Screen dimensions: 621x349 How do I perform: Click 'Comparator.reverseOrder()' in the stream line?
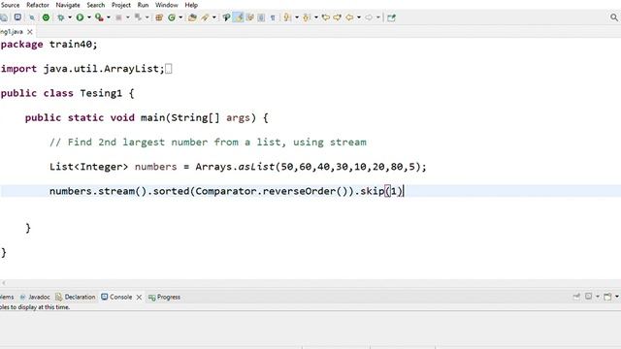click(273, 192)
